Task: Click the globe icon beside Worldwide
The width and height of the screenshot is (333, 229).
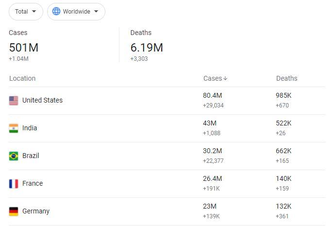Action: 56,12
